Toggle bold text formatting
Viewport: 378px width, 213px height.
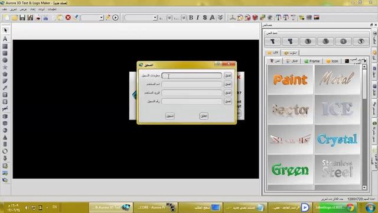point(191,17)
